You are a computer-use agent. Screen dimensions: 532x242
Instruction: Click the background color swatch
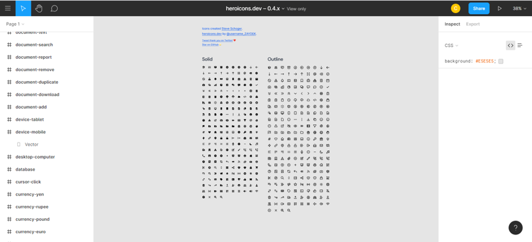point(501,61)
